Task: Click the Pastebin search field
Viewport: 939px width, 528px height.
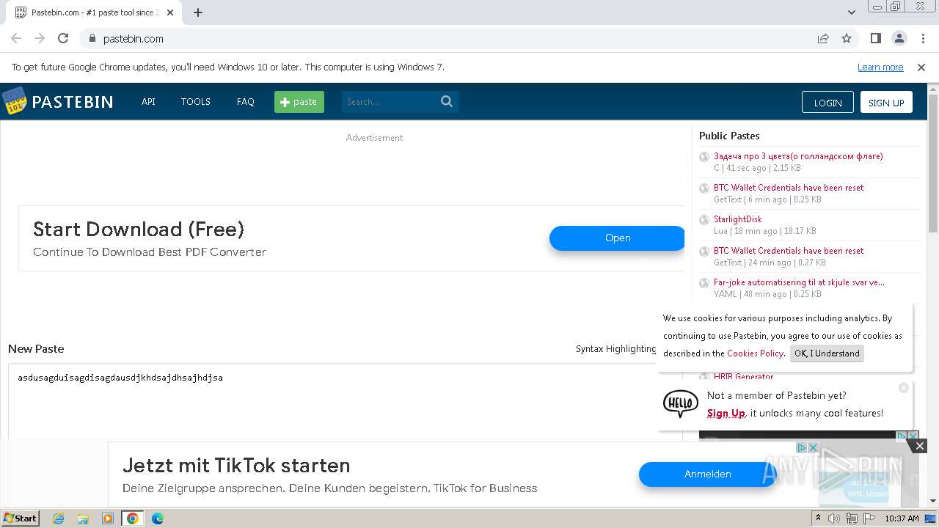Action: [390, 102]
